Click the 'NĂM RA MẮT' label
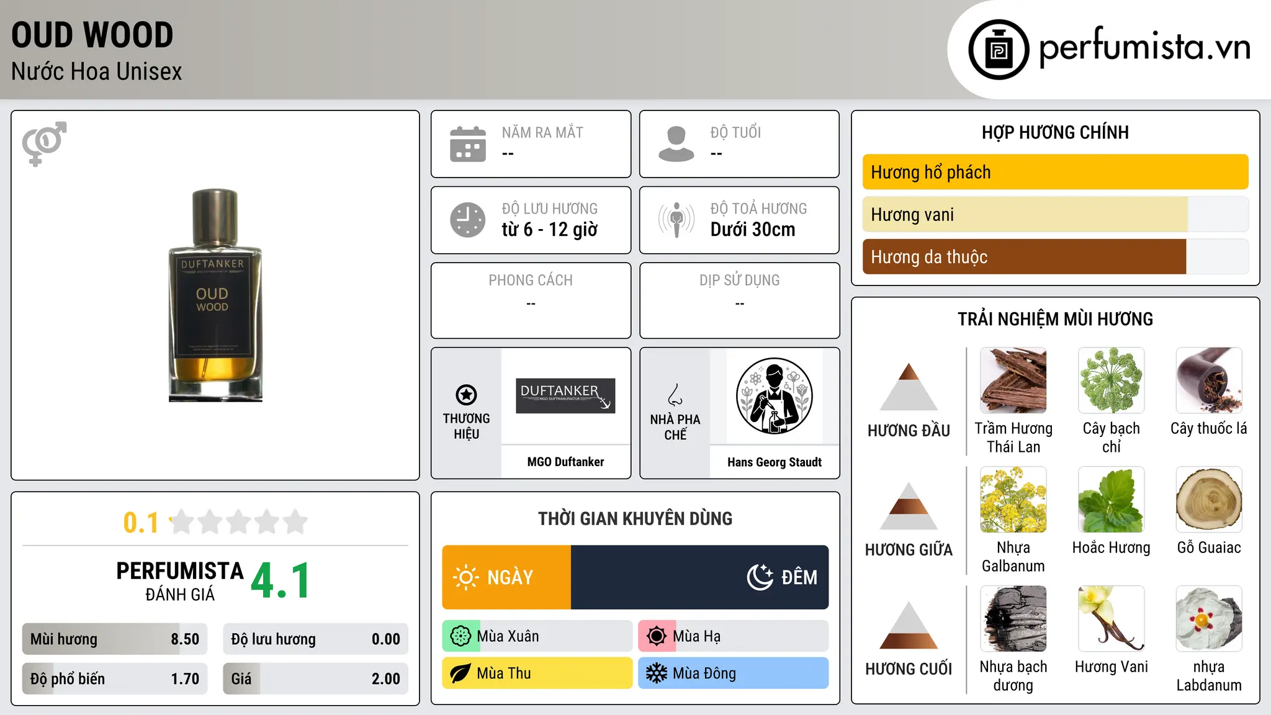Screen dimensions: 1271x715 click(x=542, y=132)
